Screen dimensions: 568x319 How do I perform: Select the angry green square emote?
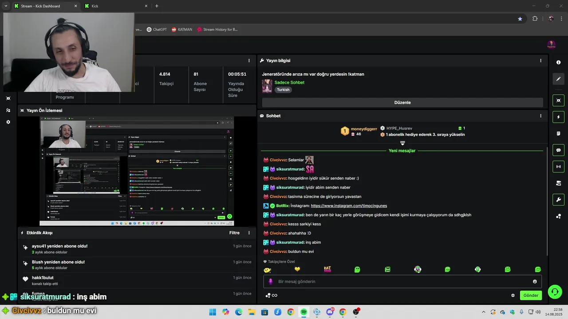[387, 269]
